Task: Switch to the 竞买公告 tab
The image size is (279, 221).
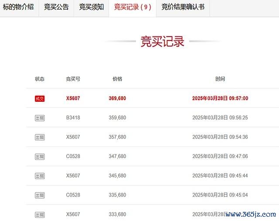Action: (x=56, y=7)
